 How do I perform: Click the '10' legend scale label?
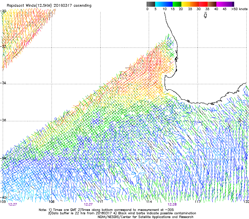coord(165,9)
